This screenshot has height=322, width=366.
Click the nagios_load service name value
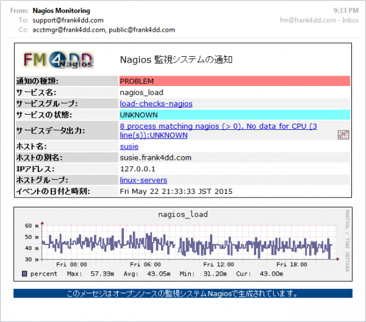coord(142,93)
